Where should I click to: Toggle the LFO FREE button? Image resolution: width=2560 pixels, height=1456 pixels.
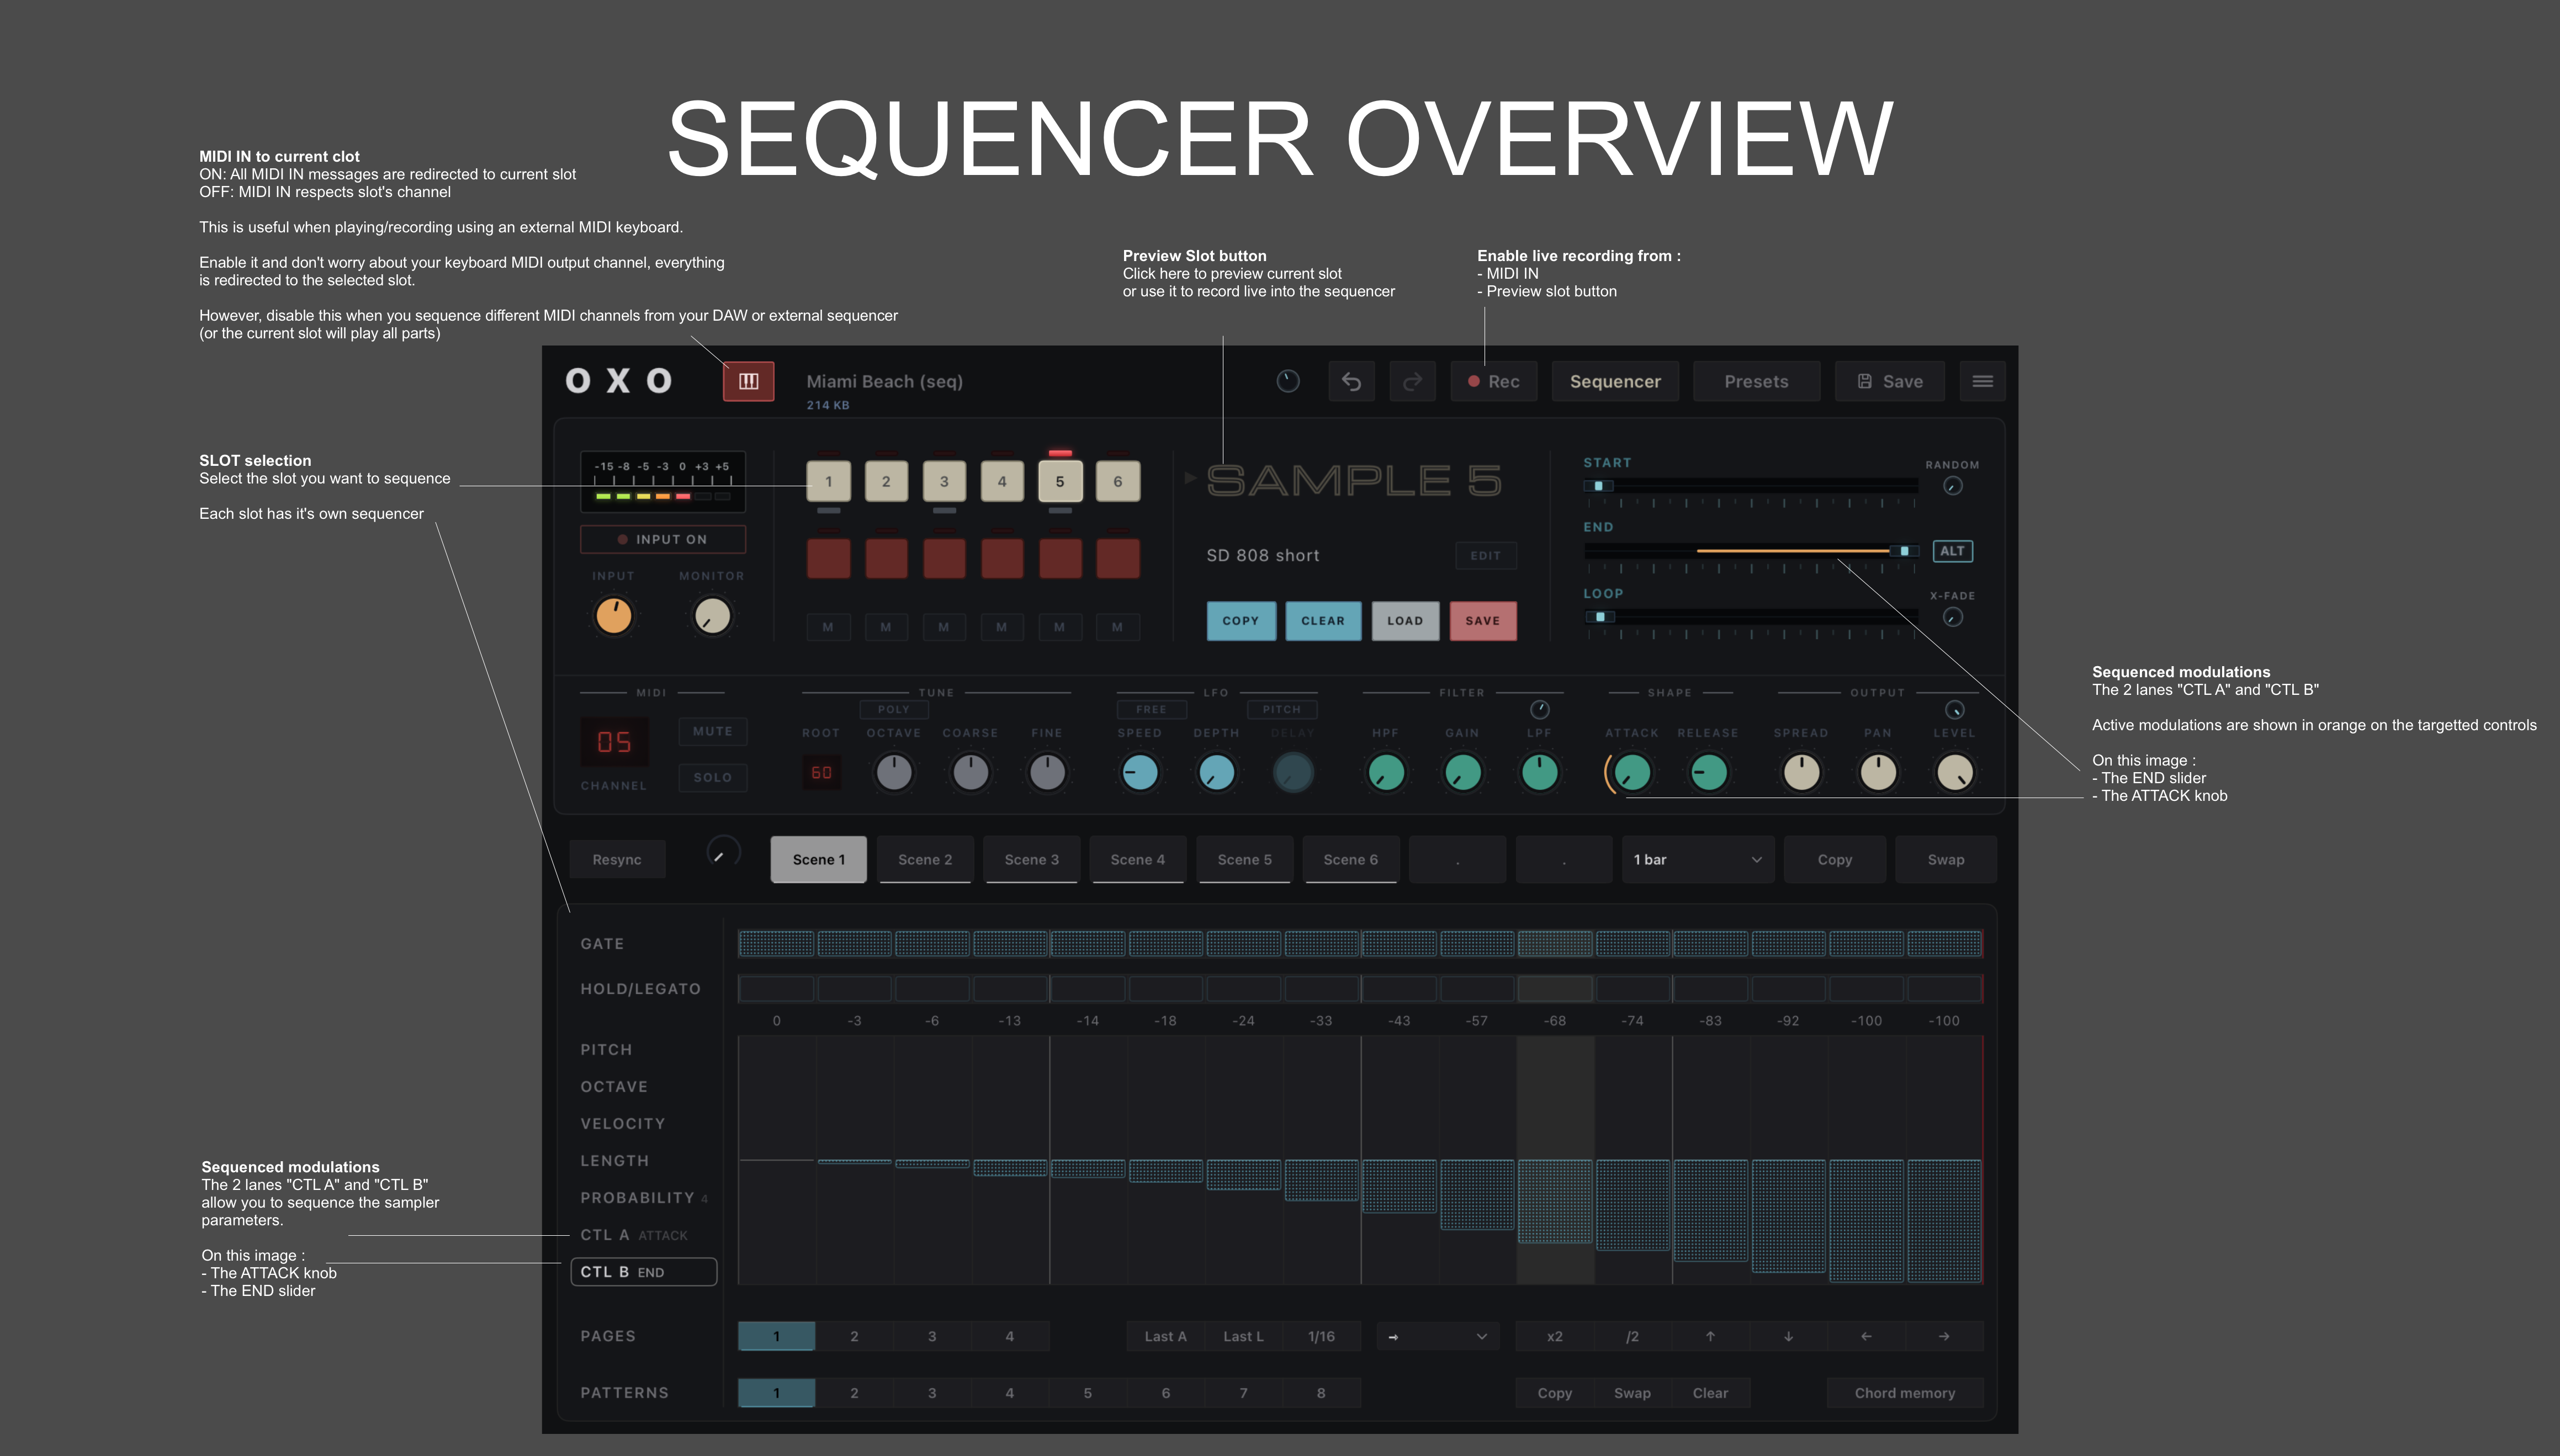coord(1151,709)
